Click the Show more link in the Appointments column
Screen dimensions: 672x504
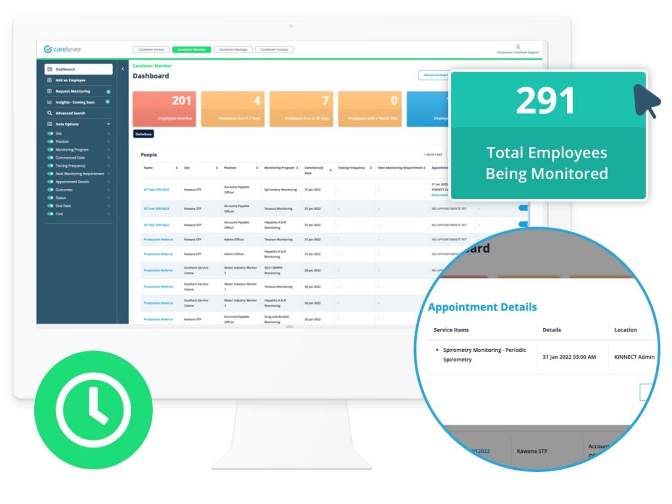click(x=438, y=196)
